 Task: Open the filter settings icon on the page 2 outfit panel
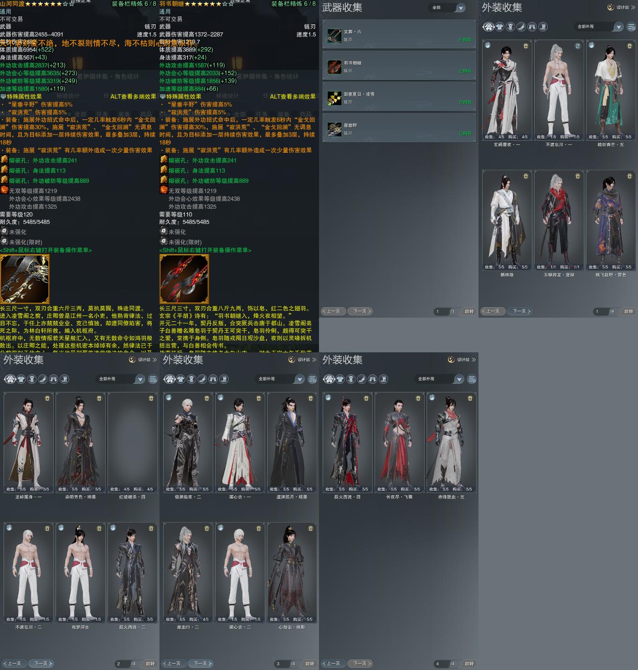pos(153,379)
